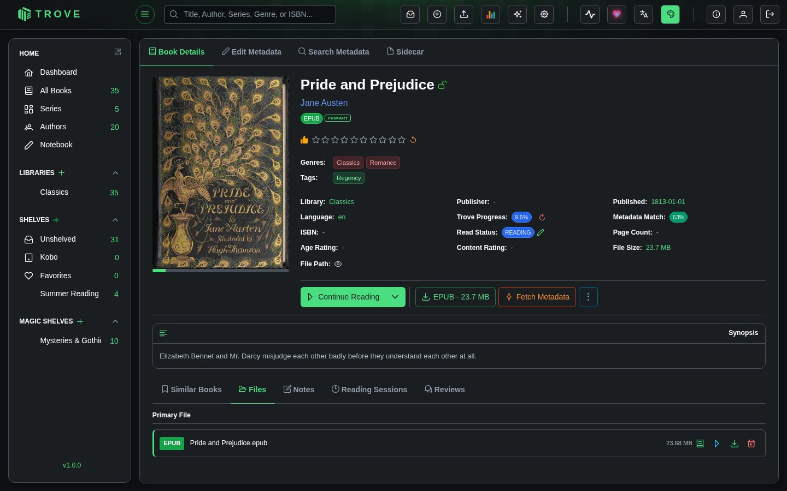Screen dimensions: 787x491
Task: Open the Reading Sessions tab
Action: [369, 390]
